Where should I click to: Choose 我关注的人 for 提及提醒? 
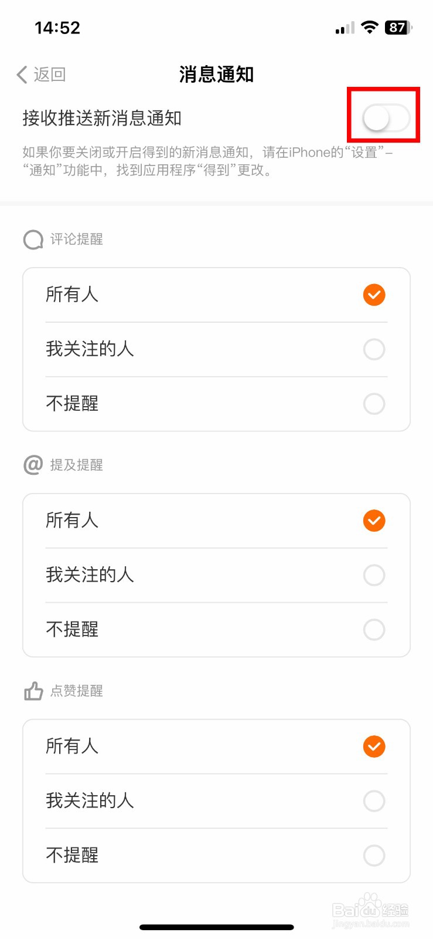374,575
